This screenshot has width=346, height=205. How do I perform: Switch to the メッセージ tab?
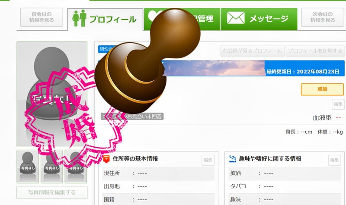click(259, 19)
